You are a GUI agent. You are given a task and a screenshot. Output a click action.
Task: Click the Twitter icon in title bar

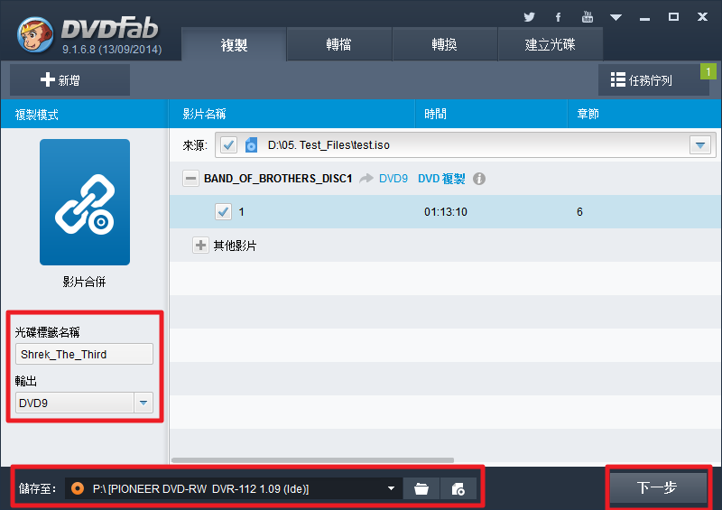click(529, 17)
